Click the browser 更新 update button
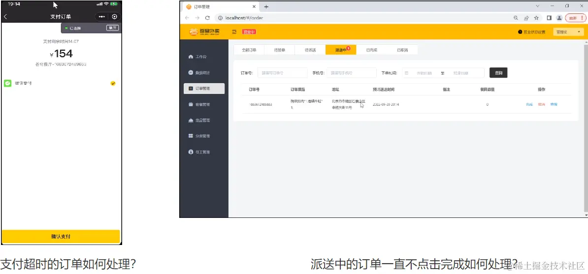588x274 pixels. click(x=575, y=18)
